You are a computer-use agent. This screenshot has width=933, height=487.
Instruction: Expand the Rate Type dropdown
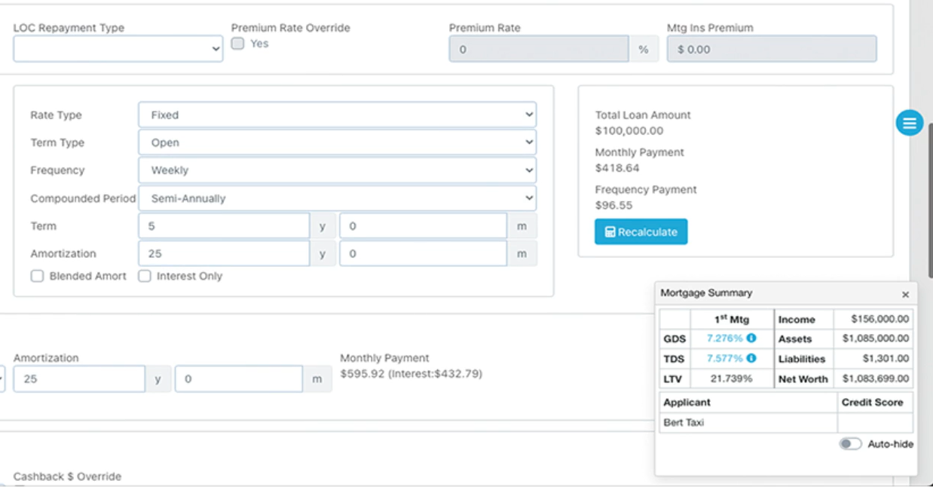coord(337,115)
